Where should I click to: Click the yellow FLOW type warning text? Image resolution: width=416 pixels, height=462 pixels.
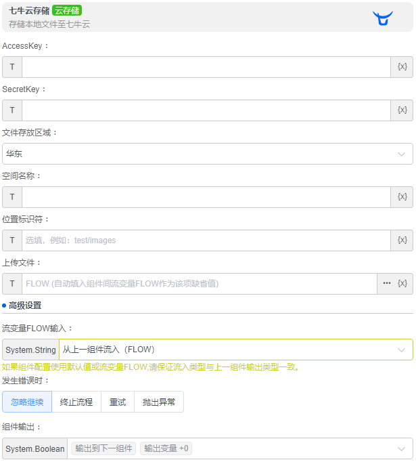[x=150, y=367]
